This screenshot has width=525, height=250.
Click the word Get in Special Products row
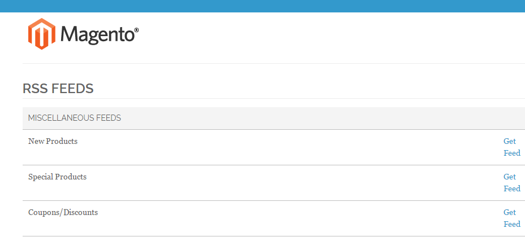point(510,177)
